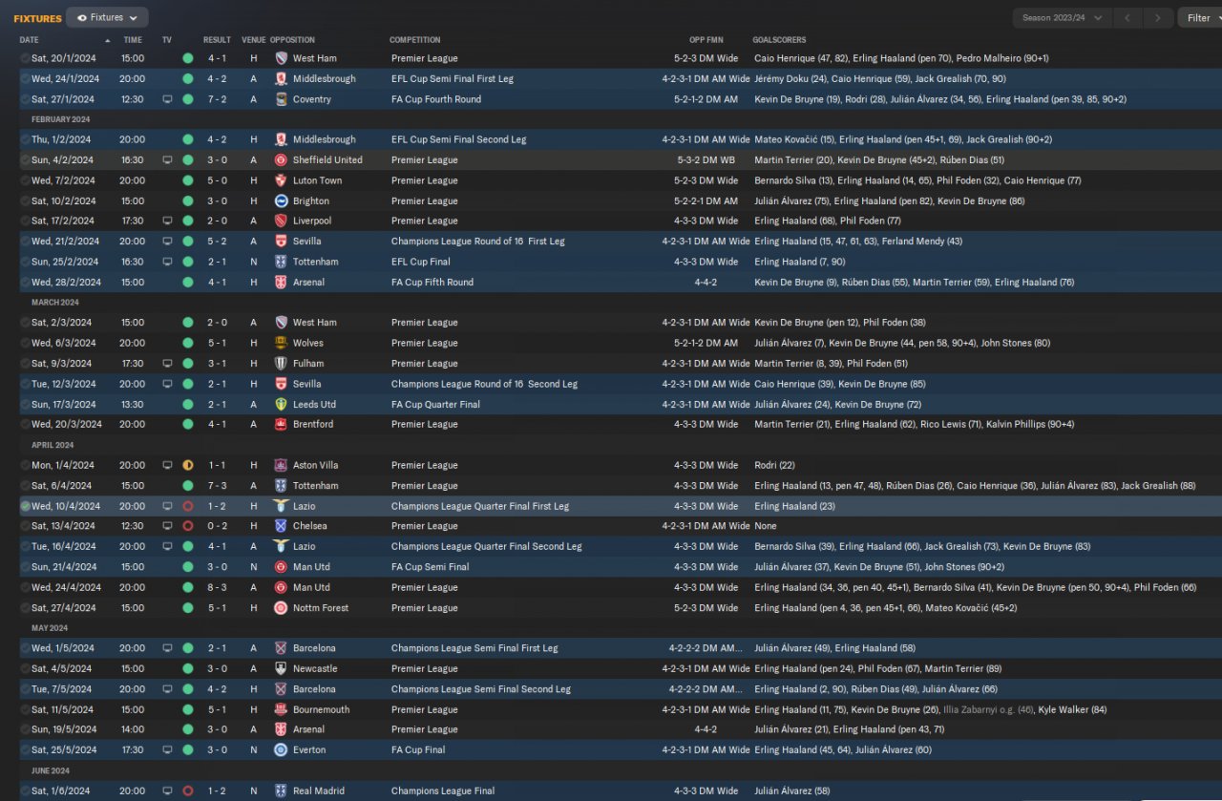Toggle the checked selector on Wed, 10/4/2024
This screenshot has width=1222, height=801.
click(25, 506)
